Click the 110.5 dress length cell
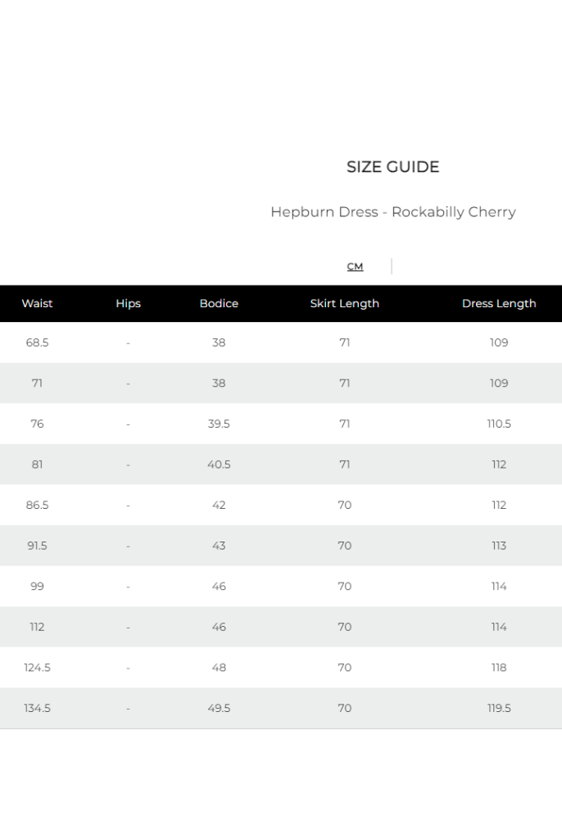The image size is (562, 839). point(498,424)
